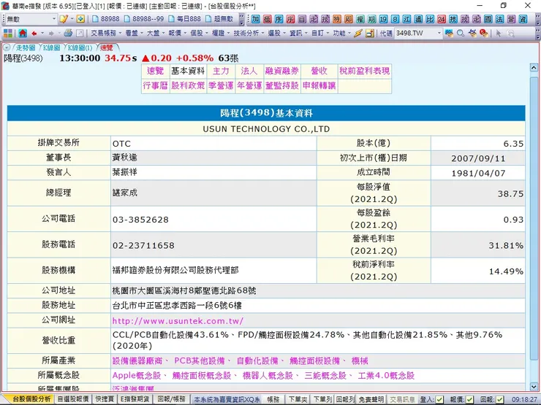Expand the 功能 menu
Viewport: 541px width, 405px height.
[341, 33]
